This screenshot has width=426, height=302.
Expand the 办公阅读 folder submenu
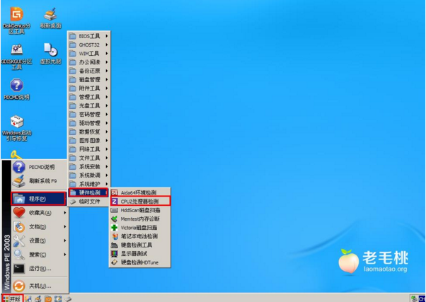pos(88,62)
